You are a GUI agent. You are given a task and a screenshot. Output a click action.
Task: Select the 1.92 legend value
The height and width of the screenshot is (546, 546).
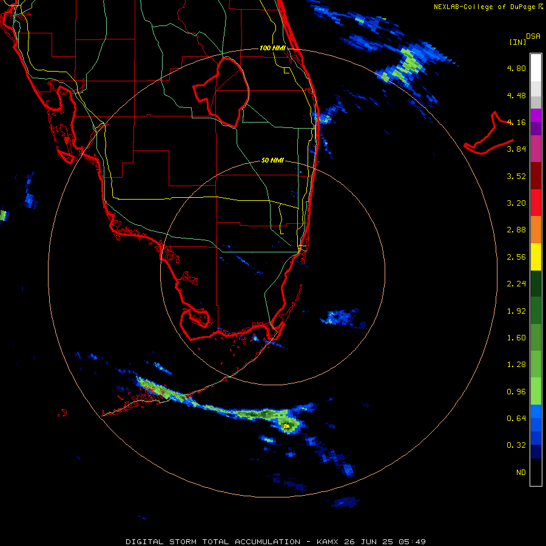[516, 311]
